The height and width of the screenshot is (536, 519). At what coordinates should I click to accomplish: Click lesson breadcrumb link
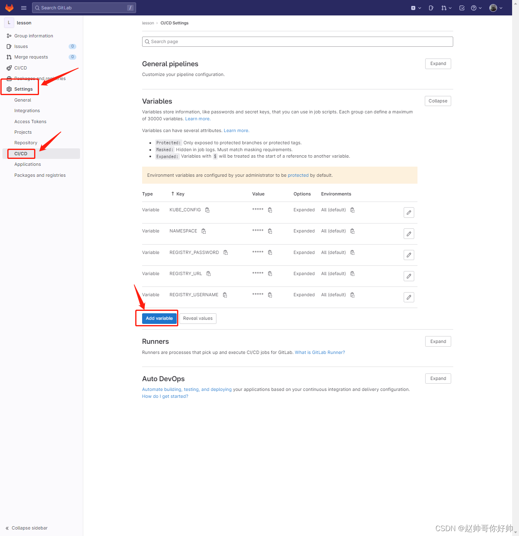coord(148,23)
